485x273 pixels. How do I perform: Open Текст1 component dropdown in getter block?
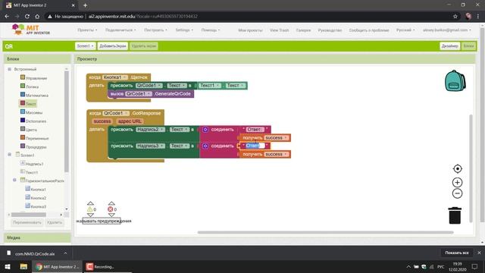pos(209,85)
